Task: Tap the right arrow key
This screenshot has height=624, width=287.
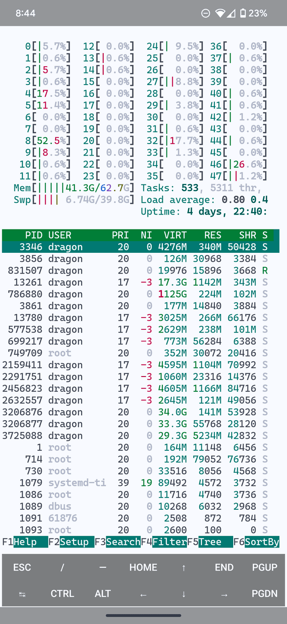Action: (224, 594)
